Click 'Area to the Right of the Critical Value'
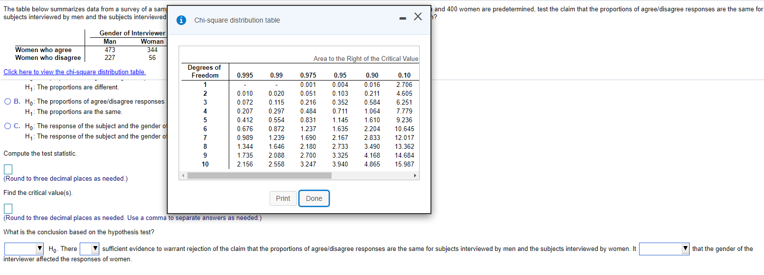Image resolution: width=764 pixels, height=275 pixels. [x=366, y=58]
